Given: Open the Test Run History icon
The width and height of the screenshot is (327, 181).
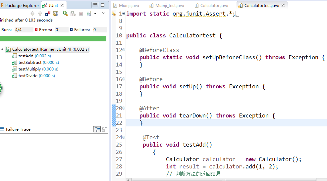Looking at the screenshot, I should point(89,14).
